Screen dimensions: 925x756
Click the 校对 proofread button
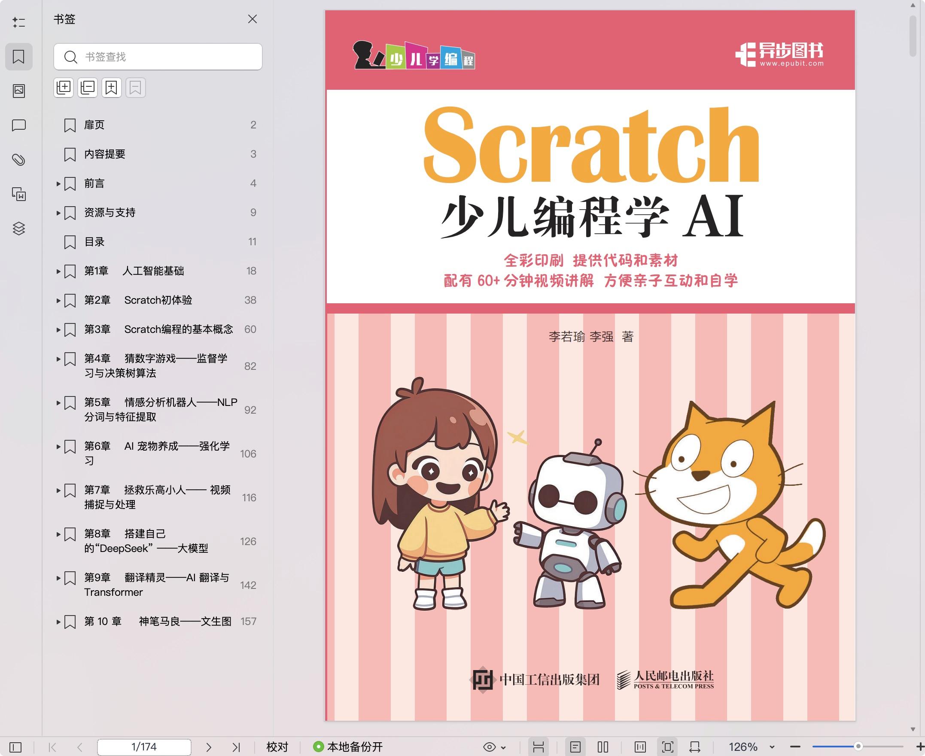(x=277, y=747)
